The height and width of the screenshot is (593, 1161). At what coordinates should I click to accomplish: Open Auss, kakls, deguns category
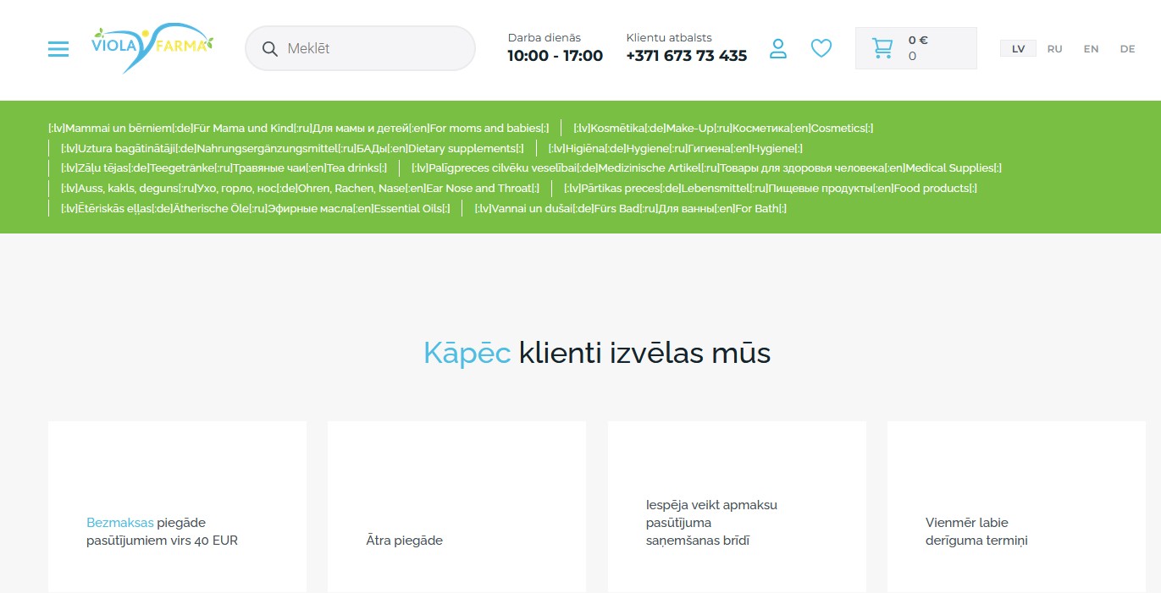pyautogui.click(x=300, y=189)
